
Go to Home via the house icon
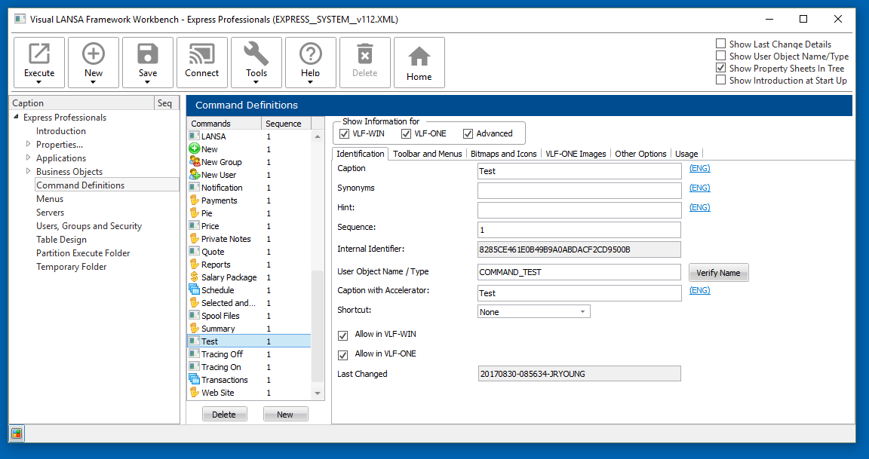pyautogui.click(x=419, y=57)
